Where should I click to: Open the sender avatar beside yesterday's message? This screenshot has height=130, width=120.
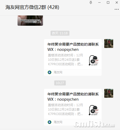[x=109, y=44]
